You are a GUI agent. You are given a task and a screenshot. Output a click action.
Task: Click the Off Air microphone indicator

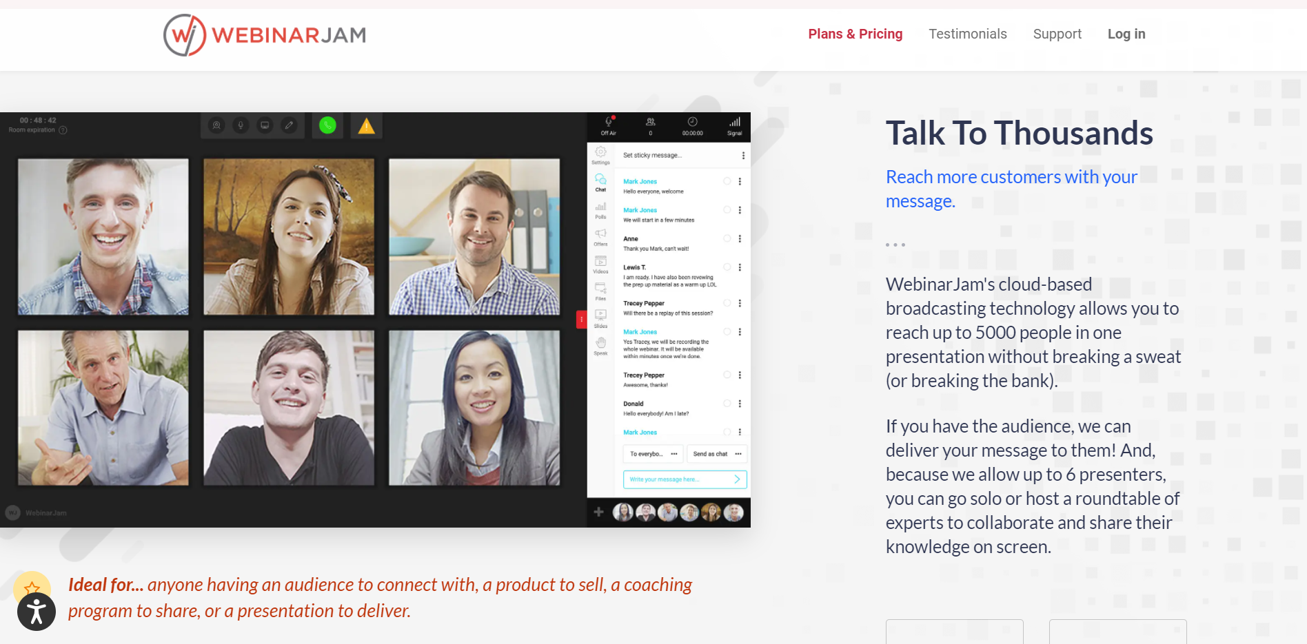pos(609,125)
